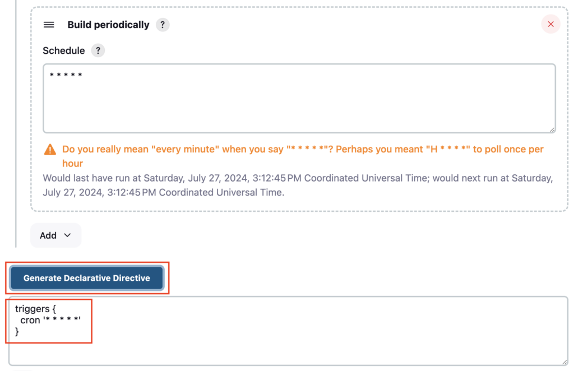Click the triggers opening line in output

coord(35,309)
